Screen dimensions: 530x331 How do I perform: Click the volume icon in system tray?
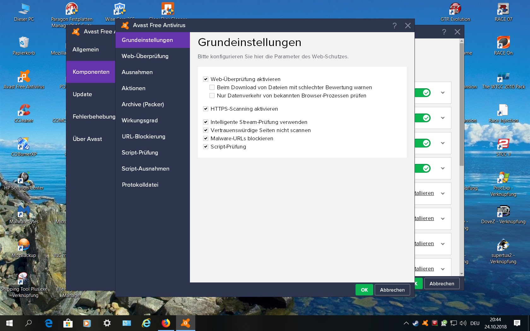point(463,323)
